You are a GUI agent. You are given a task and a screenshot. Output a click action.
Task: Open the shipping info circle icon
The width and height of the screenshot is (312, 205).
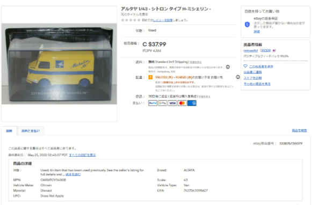(x=228, y=67)
